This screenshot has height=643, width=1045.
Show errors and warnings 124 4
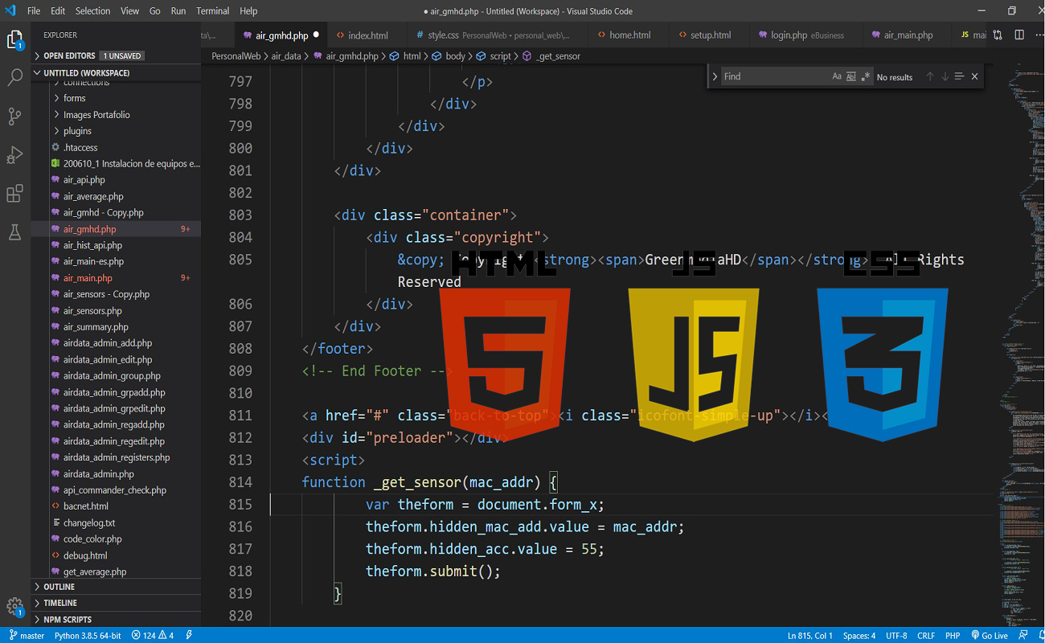coord(153,636)
